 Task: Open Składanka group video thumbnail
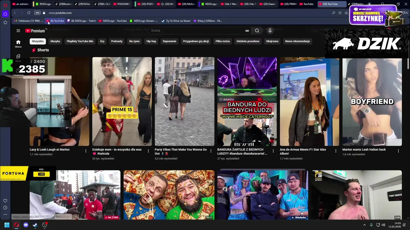click(x=263, y=195)
